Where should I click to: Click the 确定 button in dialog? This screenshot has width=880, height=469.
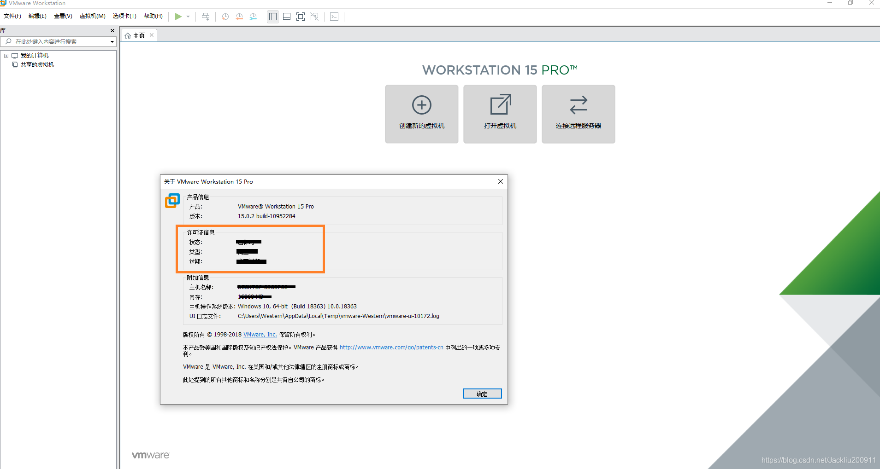(482, 394)
